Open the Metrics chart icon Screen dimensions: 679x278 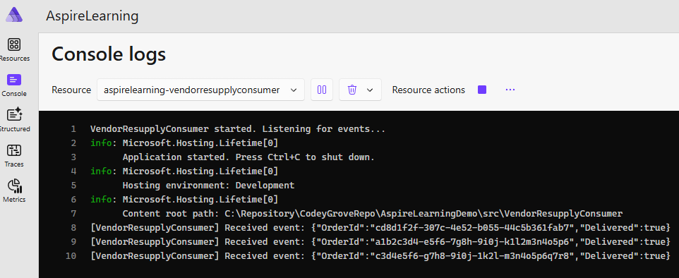point(14,186)
